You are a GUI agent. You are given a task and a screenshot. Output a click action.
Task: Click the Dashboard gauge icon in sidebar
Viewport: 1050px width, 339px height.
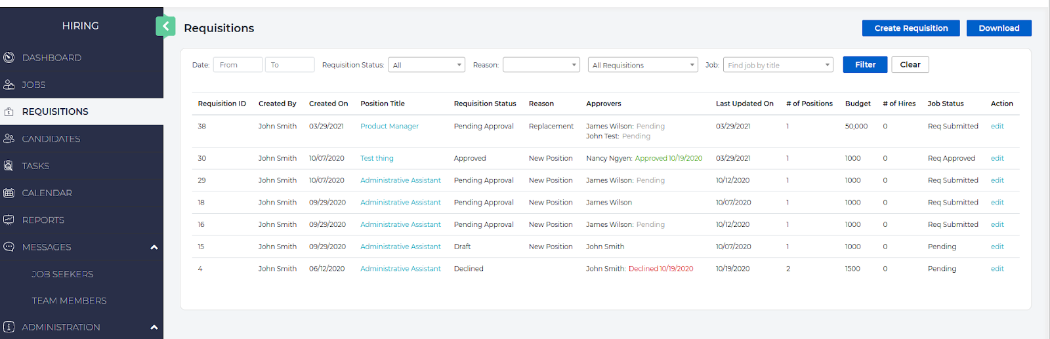pos(9,58)
